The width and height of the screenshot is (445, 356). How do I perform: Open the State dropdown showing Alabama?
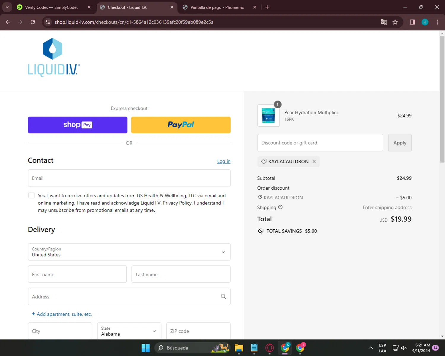coord(129,331)
